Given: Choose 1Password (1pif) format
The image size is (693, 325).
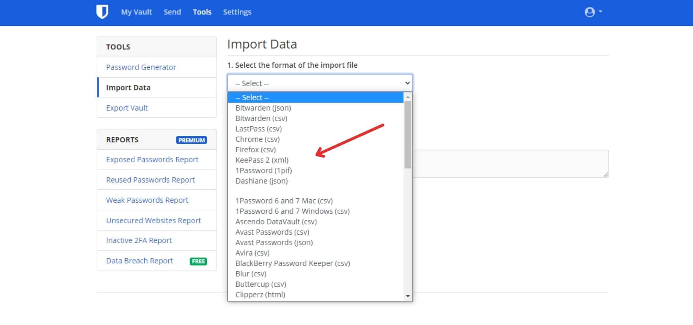Looking at the screenshot, I should (263, 171).
